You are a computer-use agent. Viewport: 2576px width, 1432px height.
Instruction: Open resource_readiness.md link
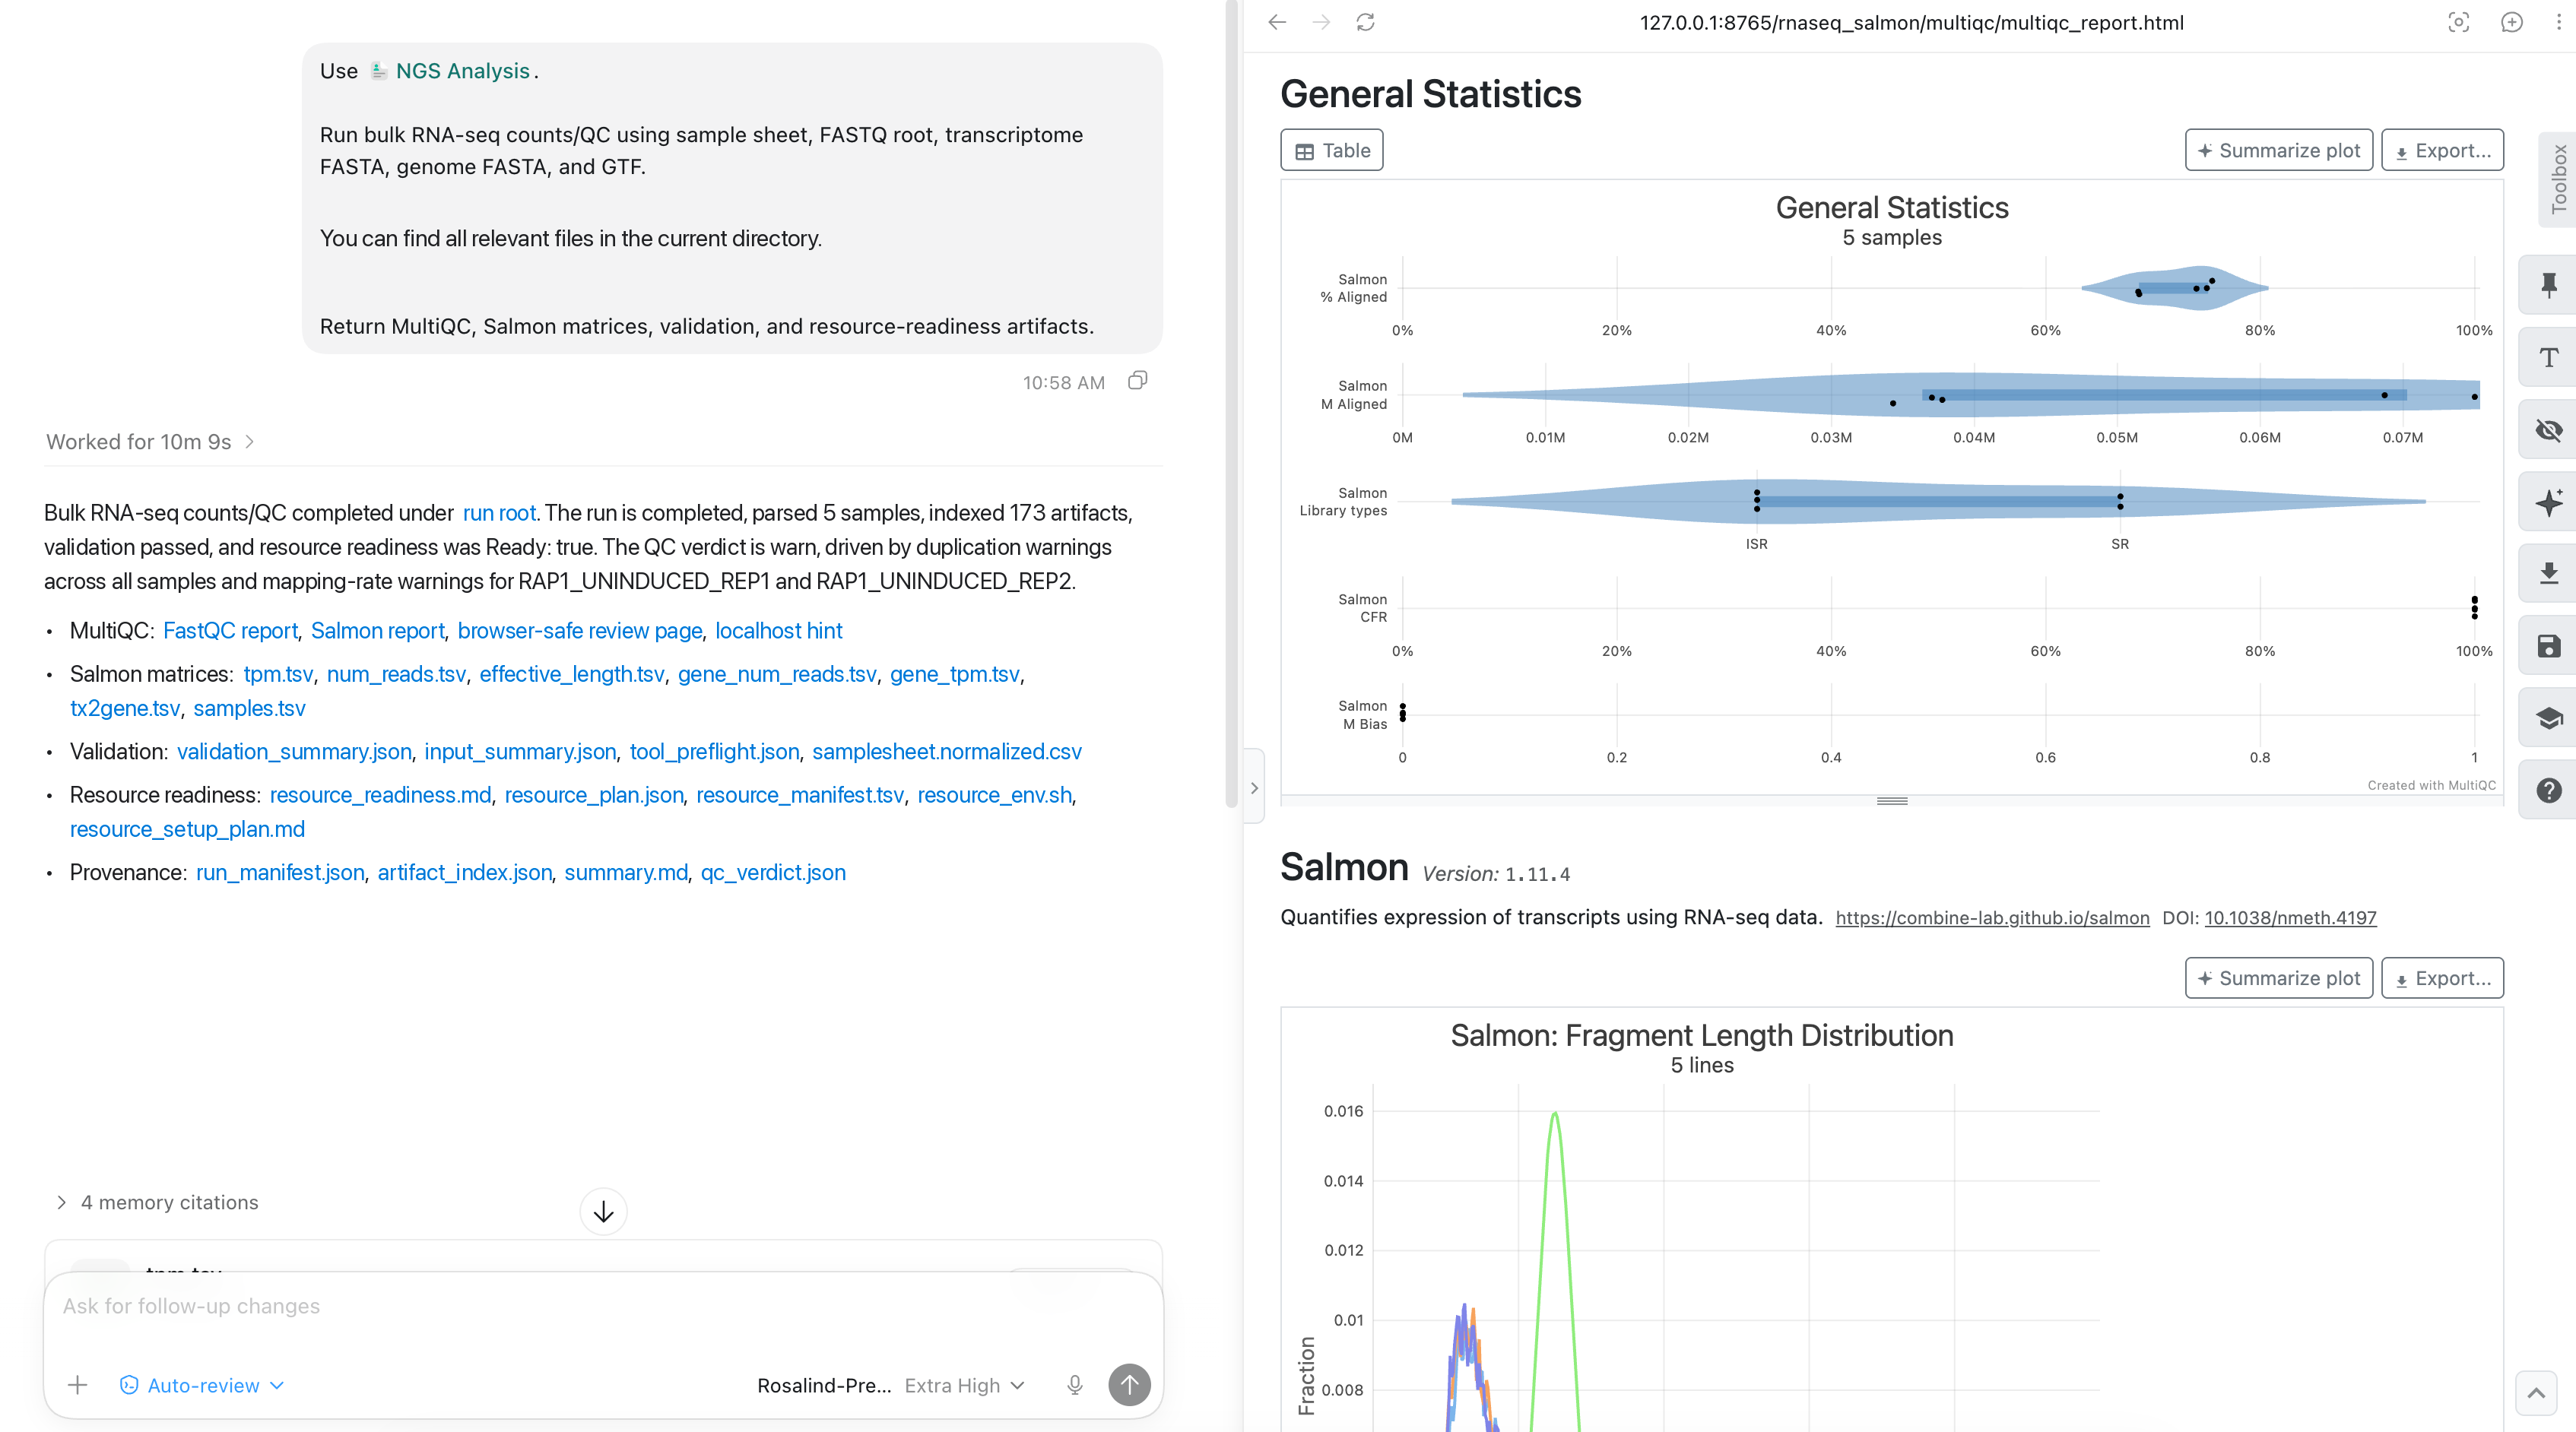coord(381,795)
